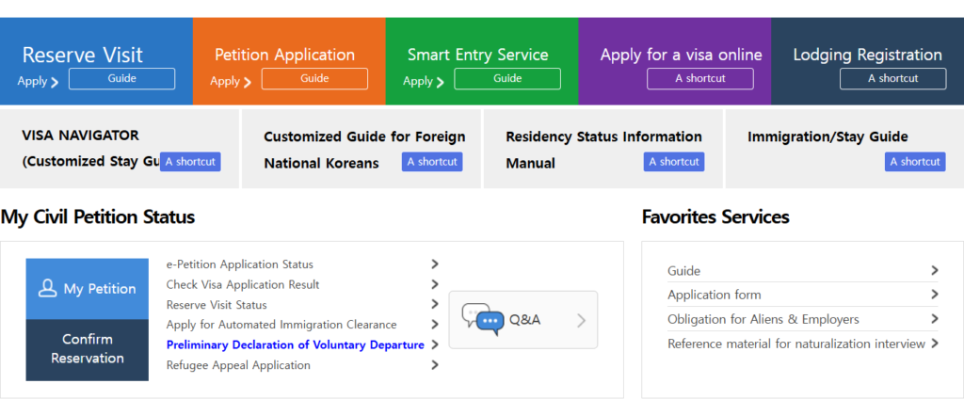
Task: Open Reserve Visit Status link
Action: tap(217, 305)
